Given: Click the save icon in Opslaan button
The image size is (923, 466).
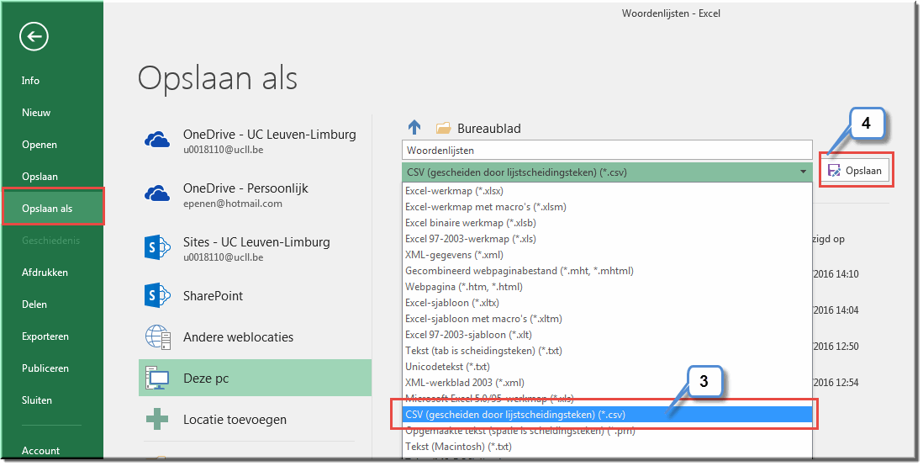Looking at the screenshot, I should point(834,171).
